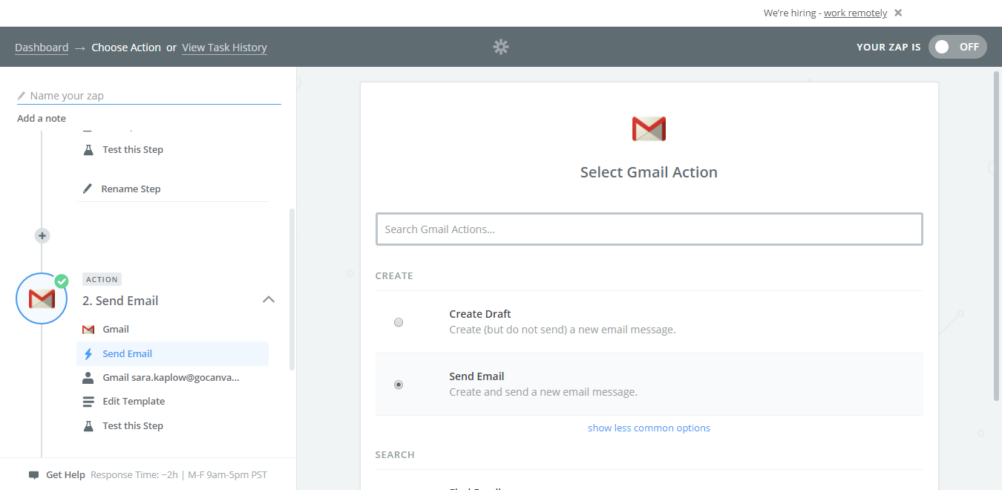Click the Zapier gear logo in header

pyautogui.click(x=501, y=48)
